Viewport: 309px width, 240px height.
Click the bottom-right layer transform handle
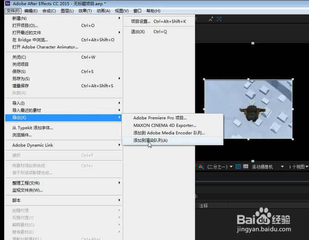click(293, 139)
